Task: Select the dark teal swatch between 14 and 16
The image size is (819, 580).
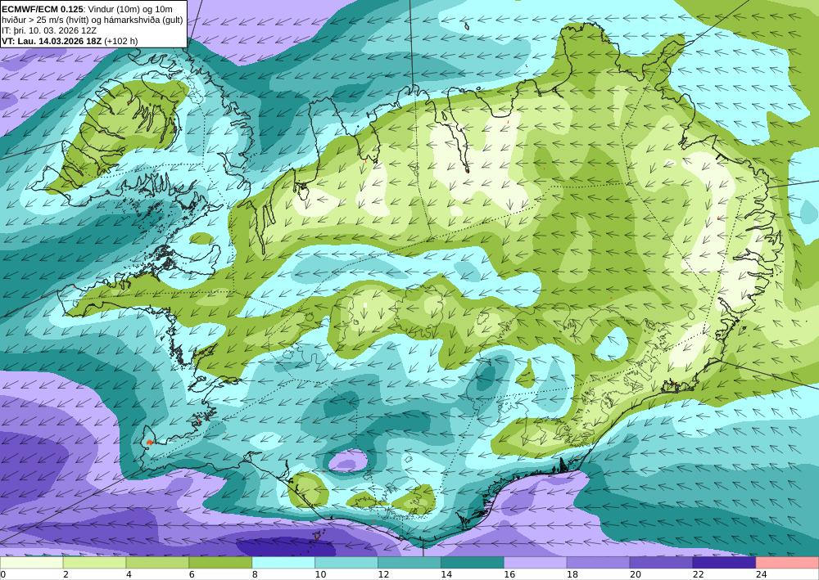Action: [x=473, y=563]
